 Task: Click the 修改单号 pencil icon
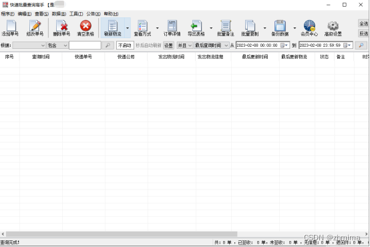(35, 25)
